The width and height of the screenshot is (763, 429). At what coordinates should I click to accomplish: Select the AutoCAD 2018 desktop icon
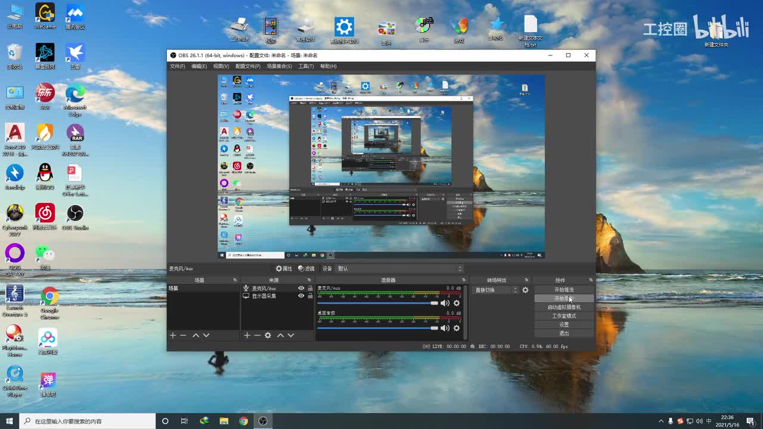tap(15, 140)
